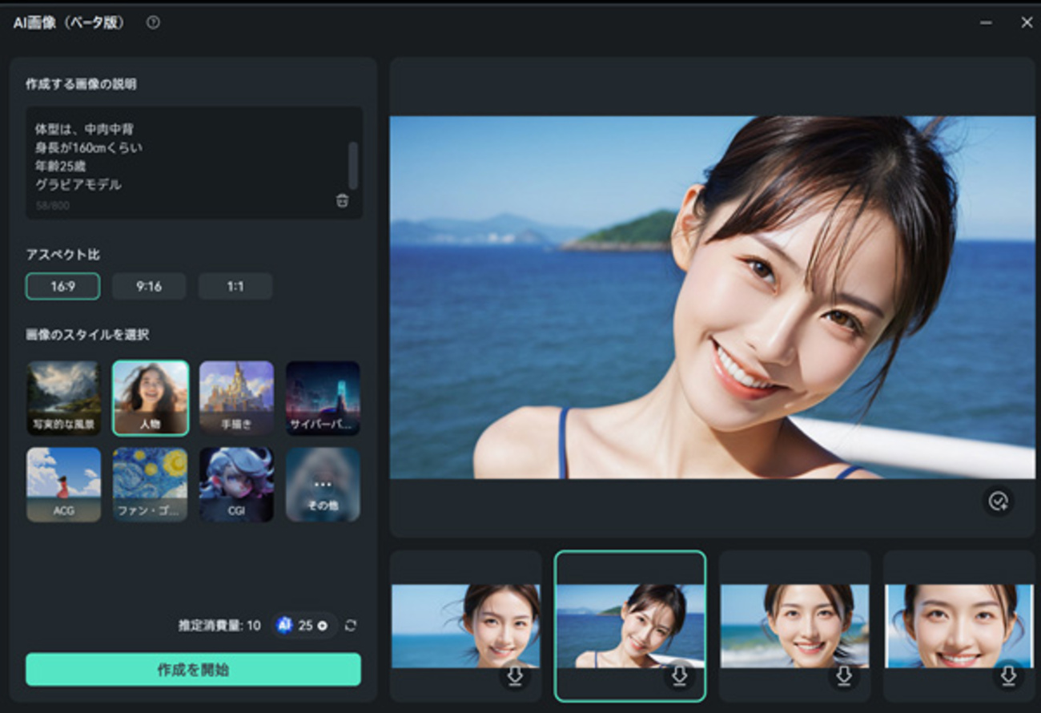1041x713 pixels.
Task: Click the trash icon to clear description
Action: pyautogui.click(x=342, y=200)
